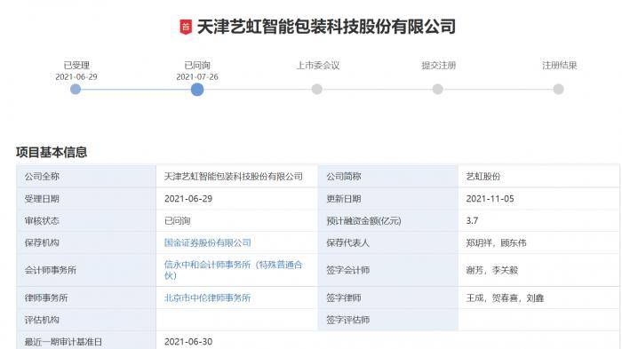The image size is (622, 349).
Task: Click the 上市委会议 stage dot
Action: [317, 89]
